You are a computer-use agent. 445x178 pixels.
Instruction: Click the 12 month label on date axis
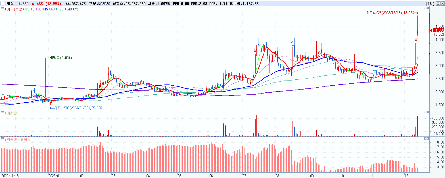click(407, 175)
